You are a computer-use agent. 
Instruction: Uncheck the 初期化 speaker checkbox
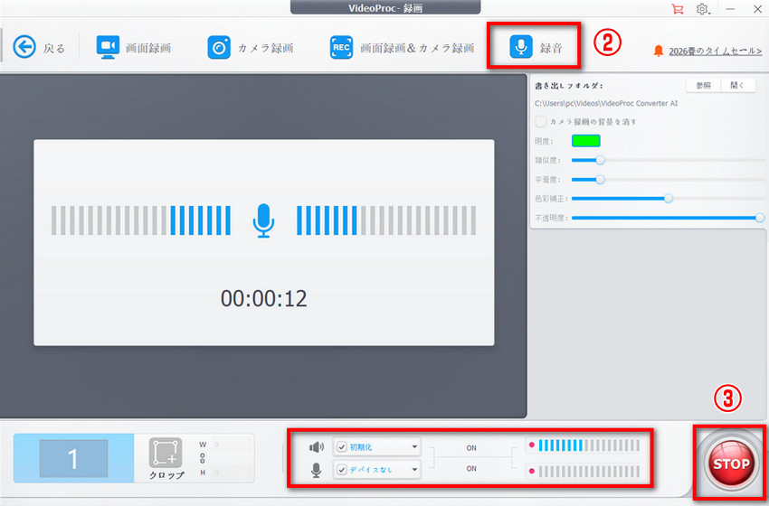[342, 446]
